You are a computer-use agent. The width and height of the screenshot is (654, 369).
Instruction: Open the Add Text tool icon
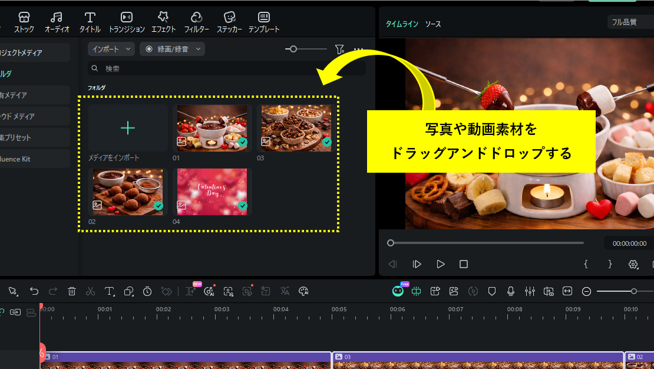coord(110,291)
